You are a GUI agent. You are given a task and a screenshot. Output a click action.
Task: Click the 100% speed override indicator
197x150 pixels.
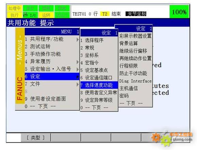coord(179,12)
